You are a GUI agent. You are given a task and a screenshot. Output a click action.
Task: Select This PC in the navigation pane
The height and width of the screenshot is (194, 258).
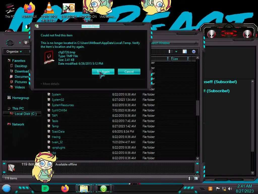[18, 108]
